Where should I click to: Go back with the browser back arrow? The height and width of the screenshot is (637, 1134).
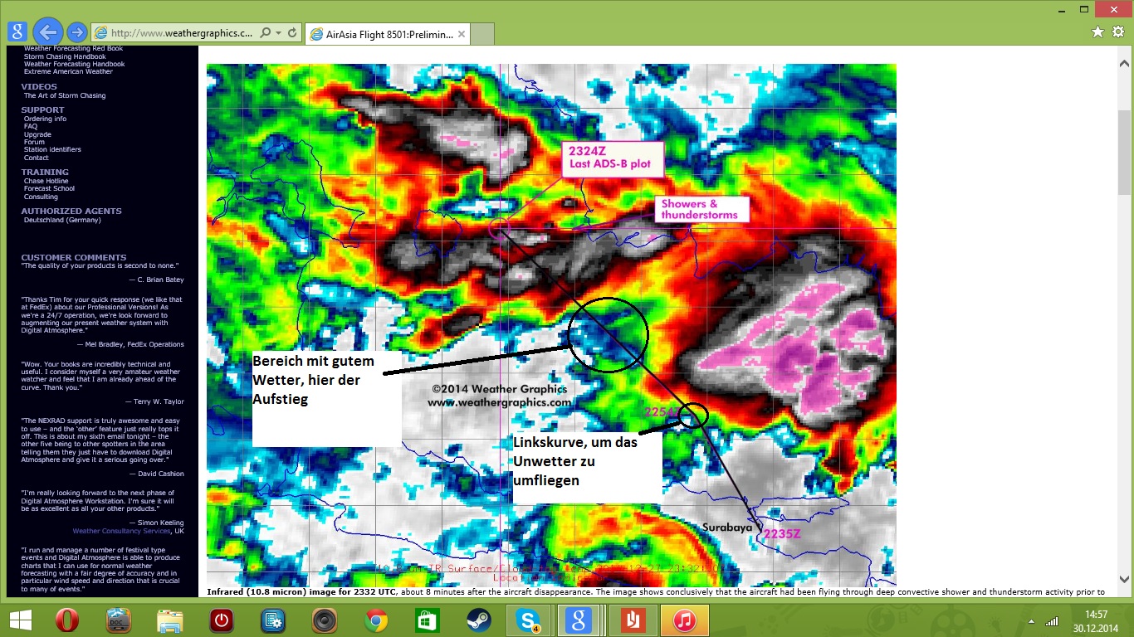(x=48, y=32)
